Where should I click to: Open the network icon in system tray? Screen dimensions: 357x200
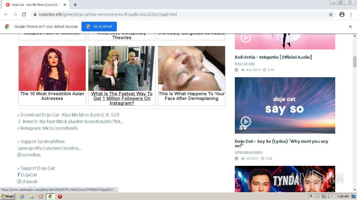[x=324, y=196]
